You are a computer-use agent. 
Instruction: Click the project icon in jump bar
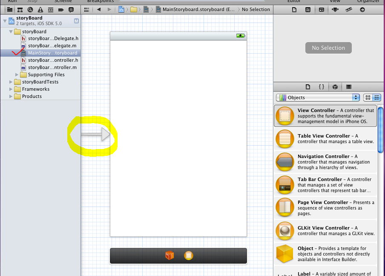coord(121,9)
